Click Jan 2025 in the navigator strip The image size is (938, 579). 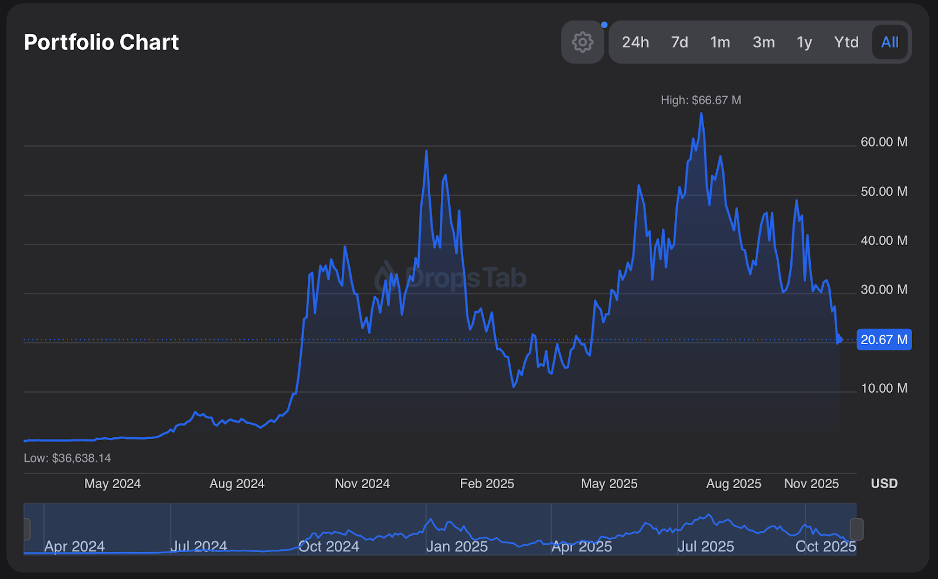coord(457,546)
